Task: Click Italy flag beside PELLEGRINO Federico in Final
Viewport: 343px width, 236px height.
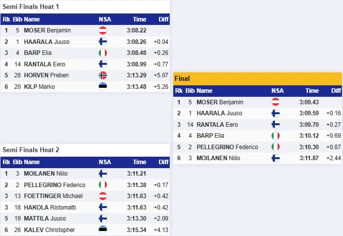Action: [x=276, y=147]
